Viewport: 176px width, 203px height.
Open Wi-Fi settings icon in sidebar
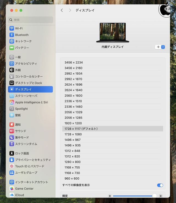(12, 28)
